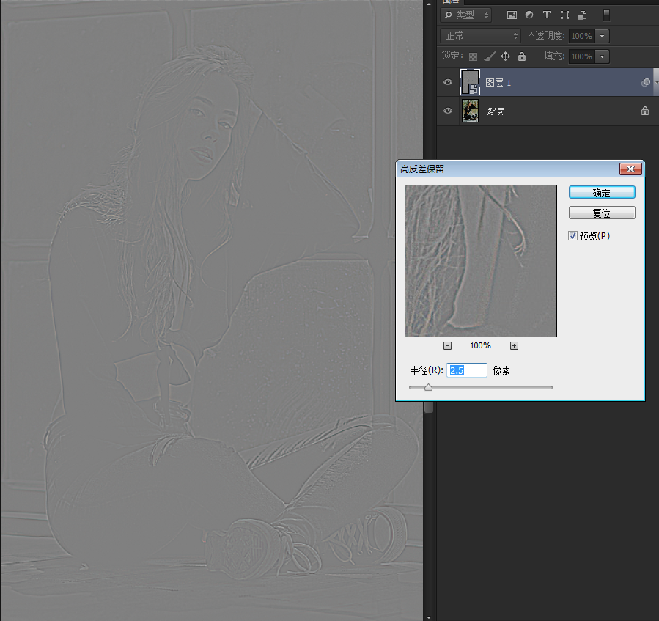Click the smart object filter icon
The image size is (659, 621).
click(582, 15)
